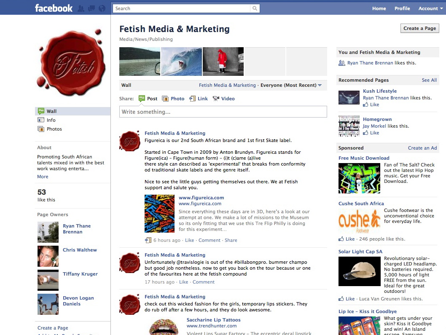Select the Video share icon
The width and height of the screenshot is (446, 335).
(x=216, y=99)
